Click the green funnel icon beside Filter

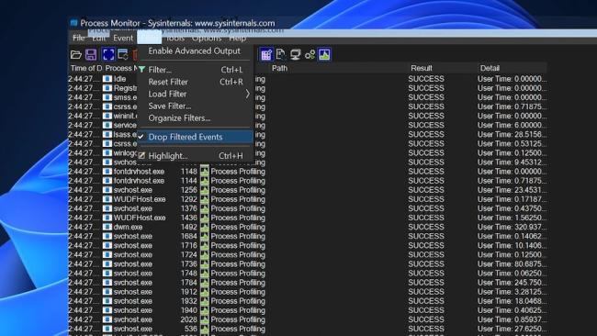click(142, 69)
